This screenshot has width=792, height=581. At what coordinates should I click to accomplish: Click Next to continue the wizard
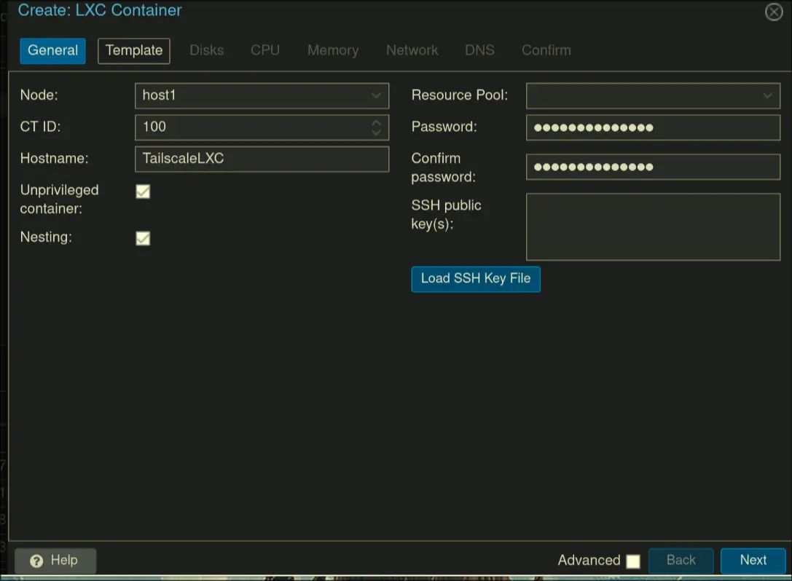click(x=753, y=561)
